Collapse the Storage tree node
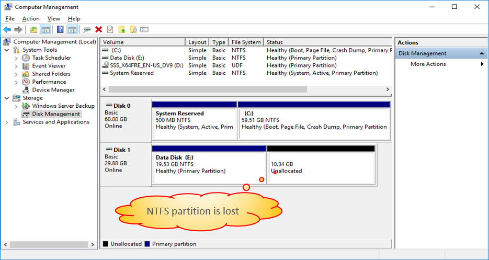The height and width of the screenshot is (260, 489). pyautogui.click(x=7, y=98)
